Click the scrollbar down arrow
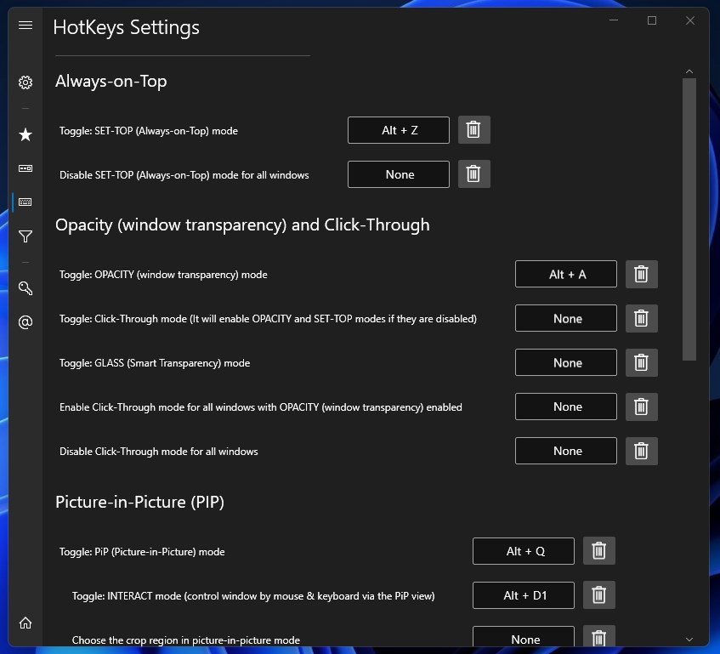This screenshot has width=720, height=654. click(x=689, y=640)
